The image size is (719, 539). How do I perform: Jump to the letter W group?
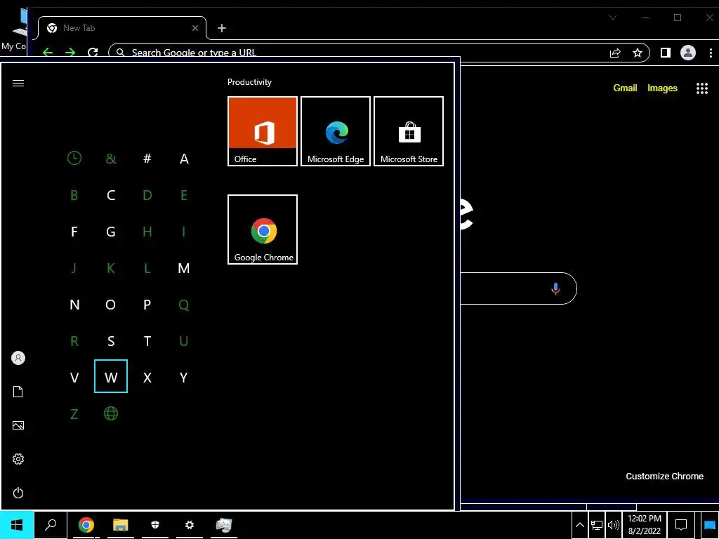111,376
